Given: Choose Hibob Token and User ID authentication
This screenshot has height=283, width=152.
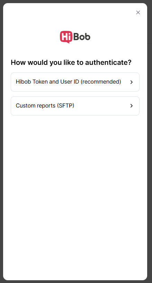Looking at the screenshot, I should 75,82.
